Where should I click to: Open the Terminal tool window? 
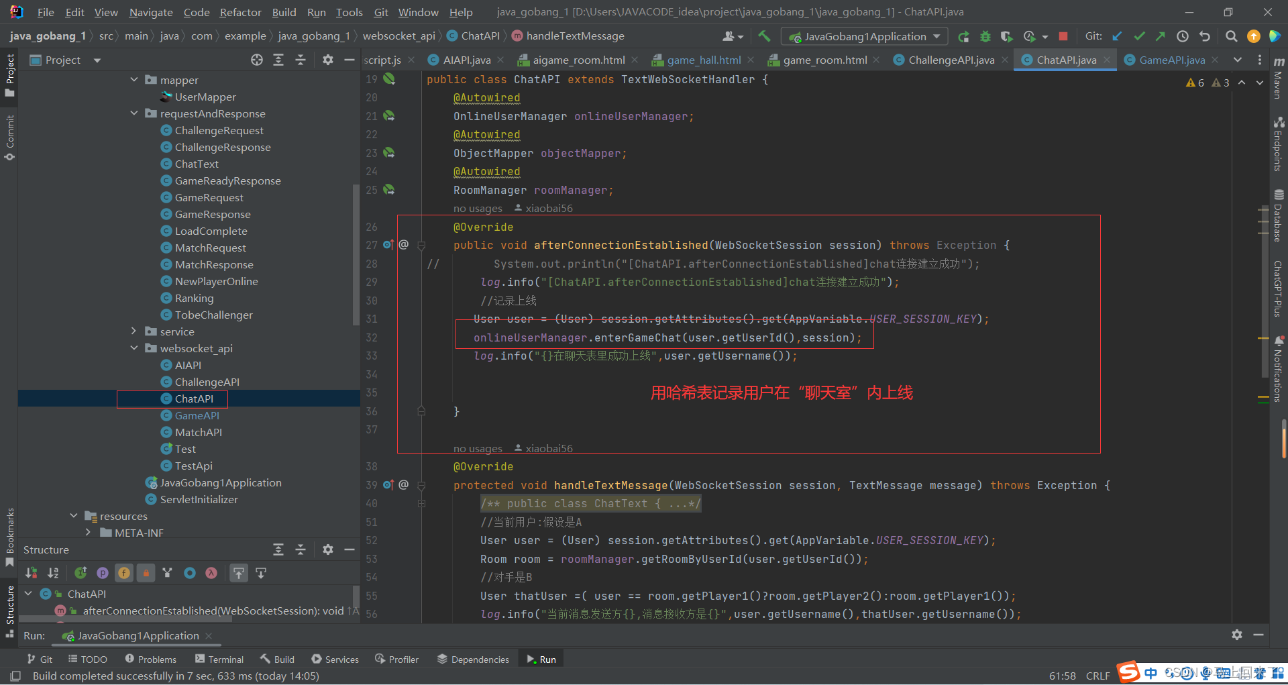coord(219,660)
